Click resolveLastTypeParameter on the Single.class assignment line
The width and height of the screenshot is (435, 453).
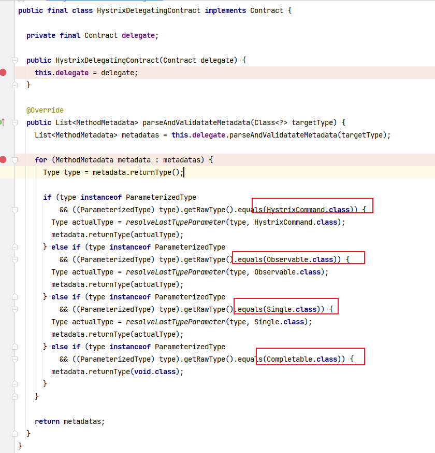(x=176, y=322)
